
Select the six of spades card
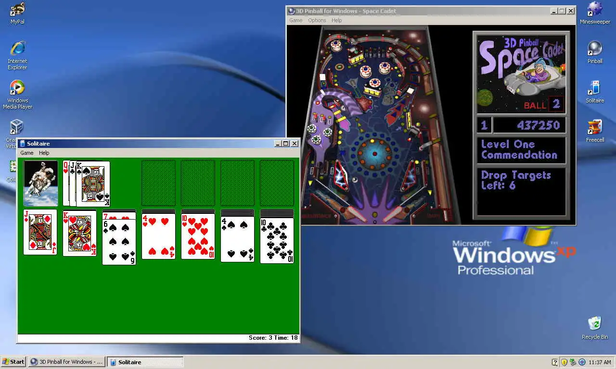[119, 242]
